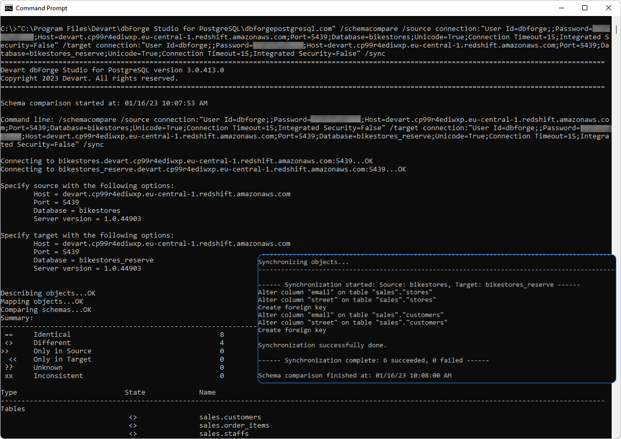This screenshot has width=621, height=439.
Task: Click "Devart dbForge Studio for PostgreSQL version 3.0.413.0"
Action: click(112, 70)
